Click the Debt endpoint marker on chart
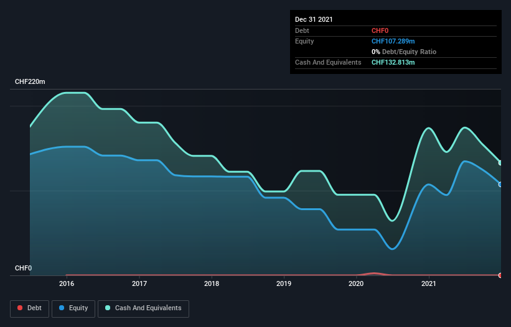This screenshot has height=327, width=511. pos(500,275)
